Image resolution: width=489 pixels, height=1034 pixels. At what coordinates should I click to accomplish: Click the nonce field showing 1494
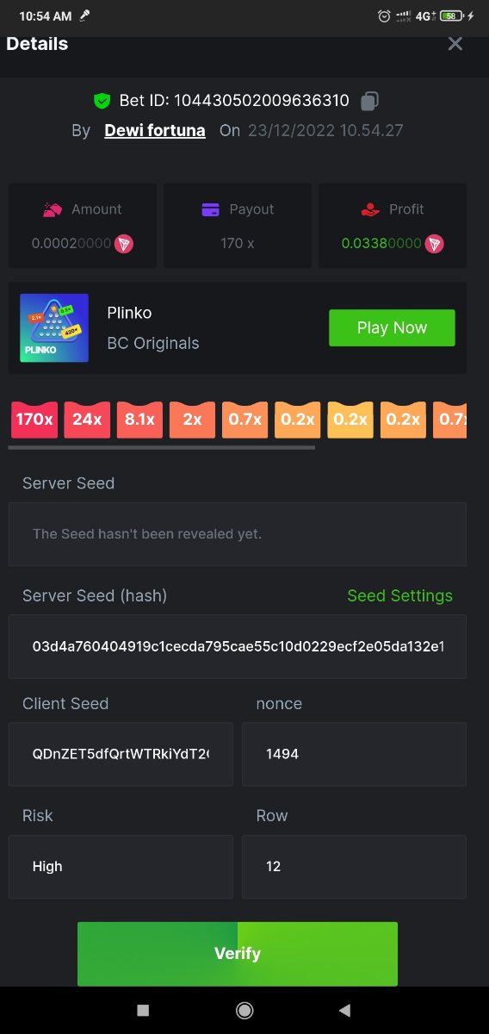(x=354, y=754)
